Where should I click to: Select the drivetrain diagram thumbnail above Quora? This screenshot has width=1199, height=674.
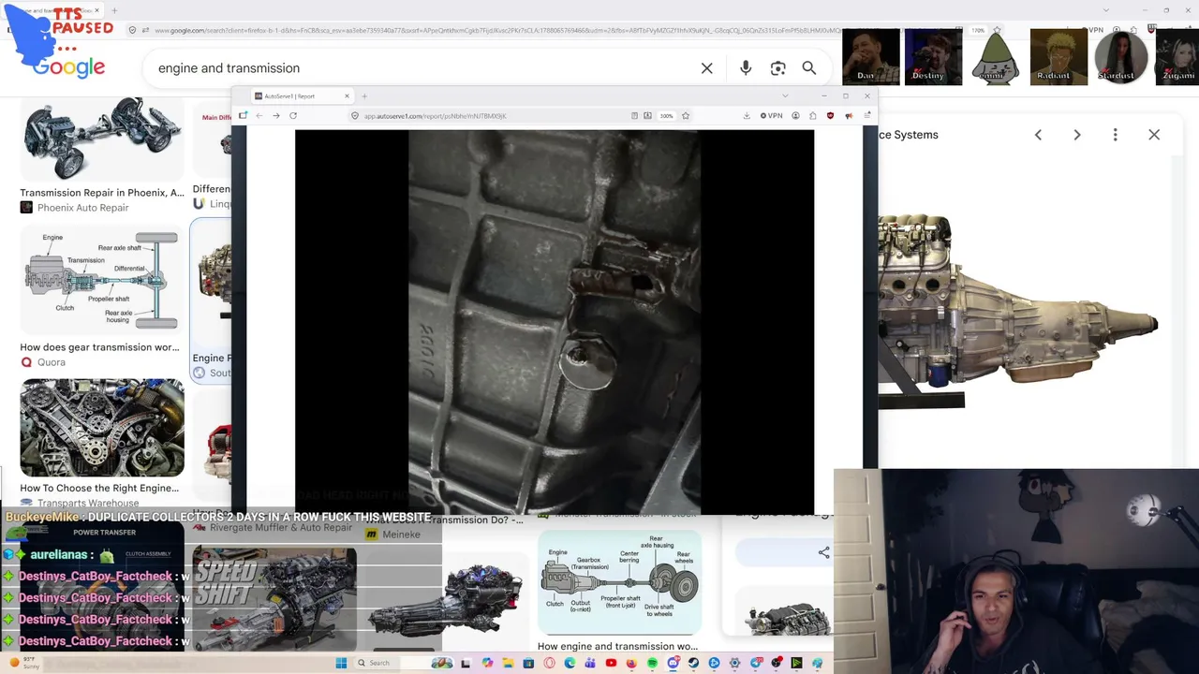point(102,280)
